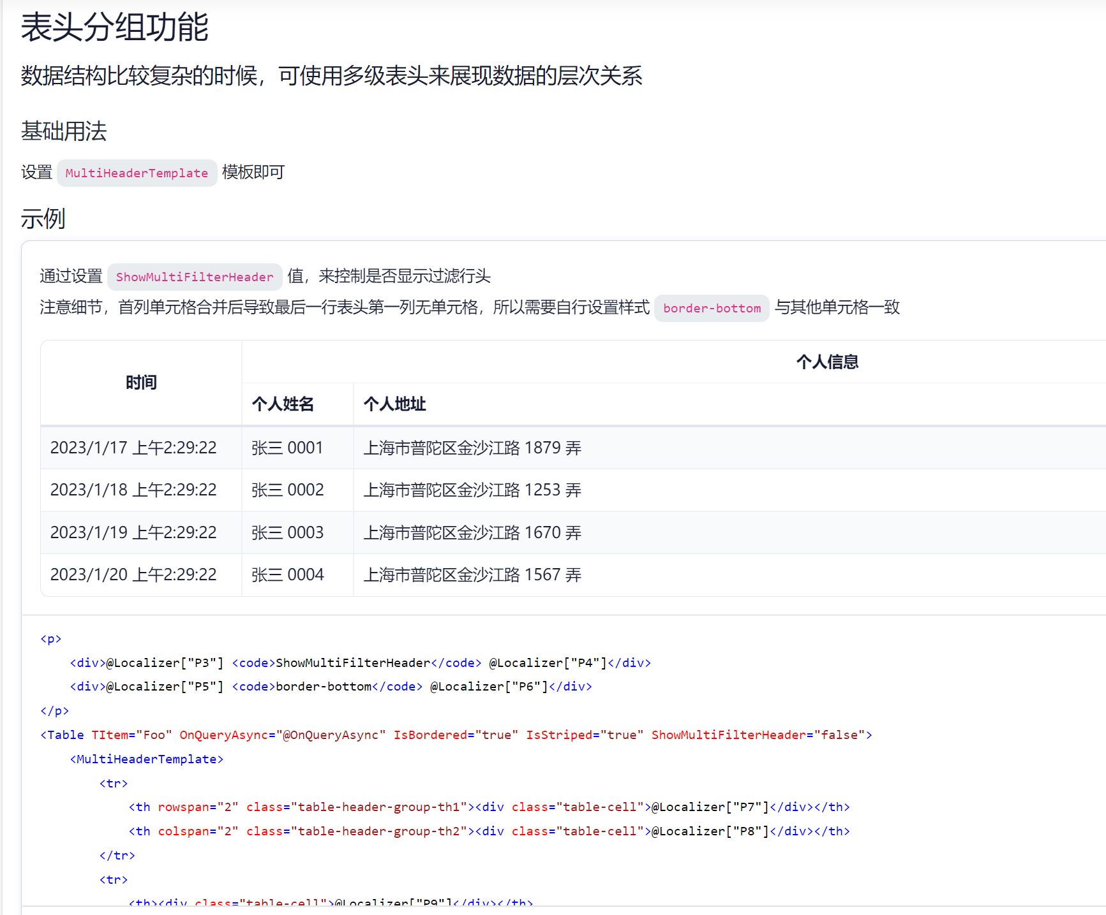This screenshot has height=915, width=1106.
Task: Click the note 注意细节 sentence
Action: point(470,307)
